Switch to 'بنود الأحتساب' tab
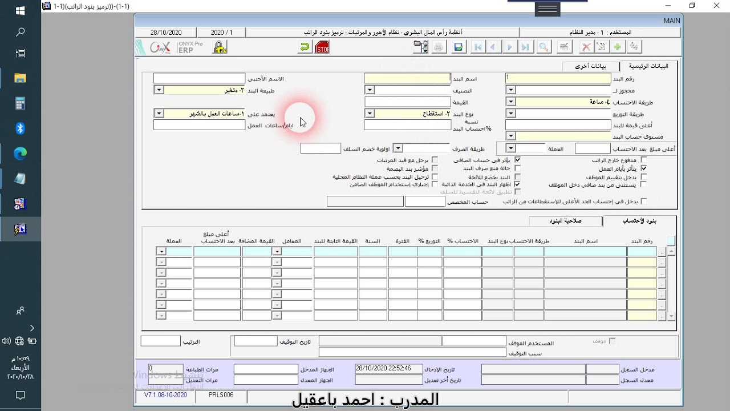The width and height of the screenshot is (730, 411). click(x=639, y=221)
